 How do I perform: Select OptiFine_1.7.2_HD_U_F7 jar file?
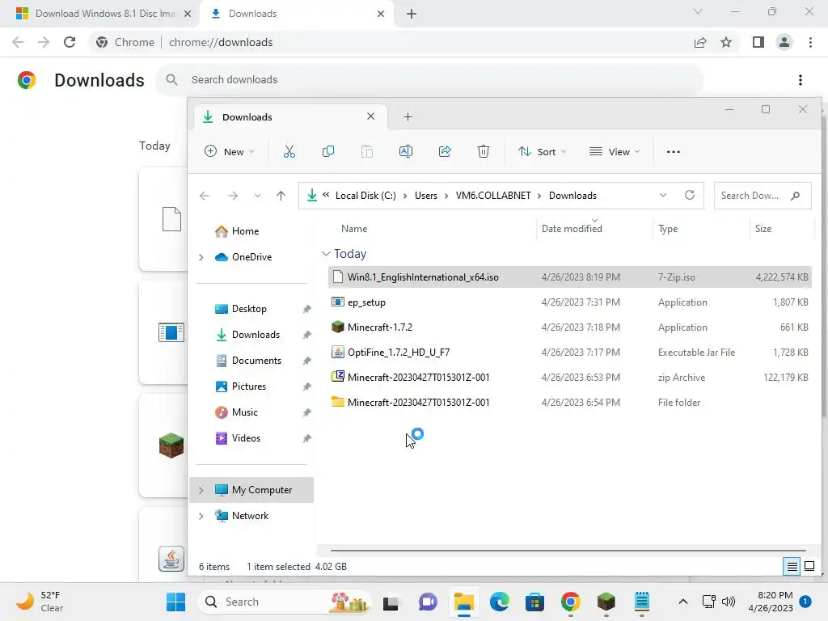point(570,353)
